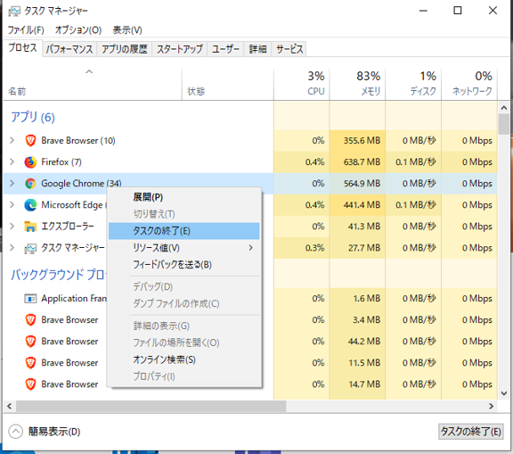Sort by the ネットワーク column header
This screenshot has width=513, height=454.
[x=469, y=84]
